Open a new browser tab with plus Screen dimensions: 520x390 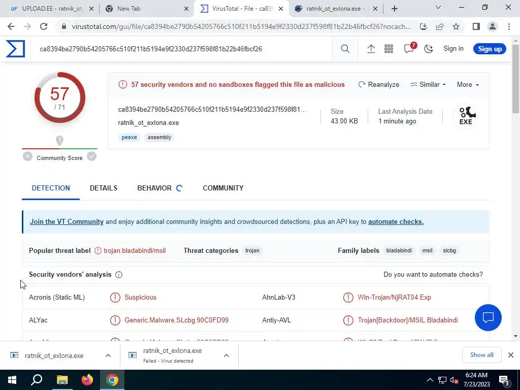point(394,9)
